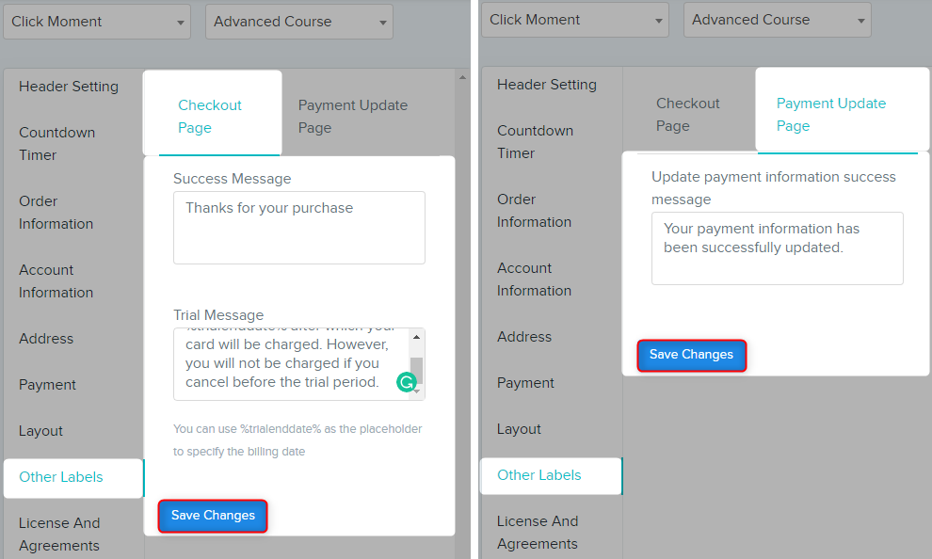Click the Trial Message scrollbar thumb

[417, 371]
